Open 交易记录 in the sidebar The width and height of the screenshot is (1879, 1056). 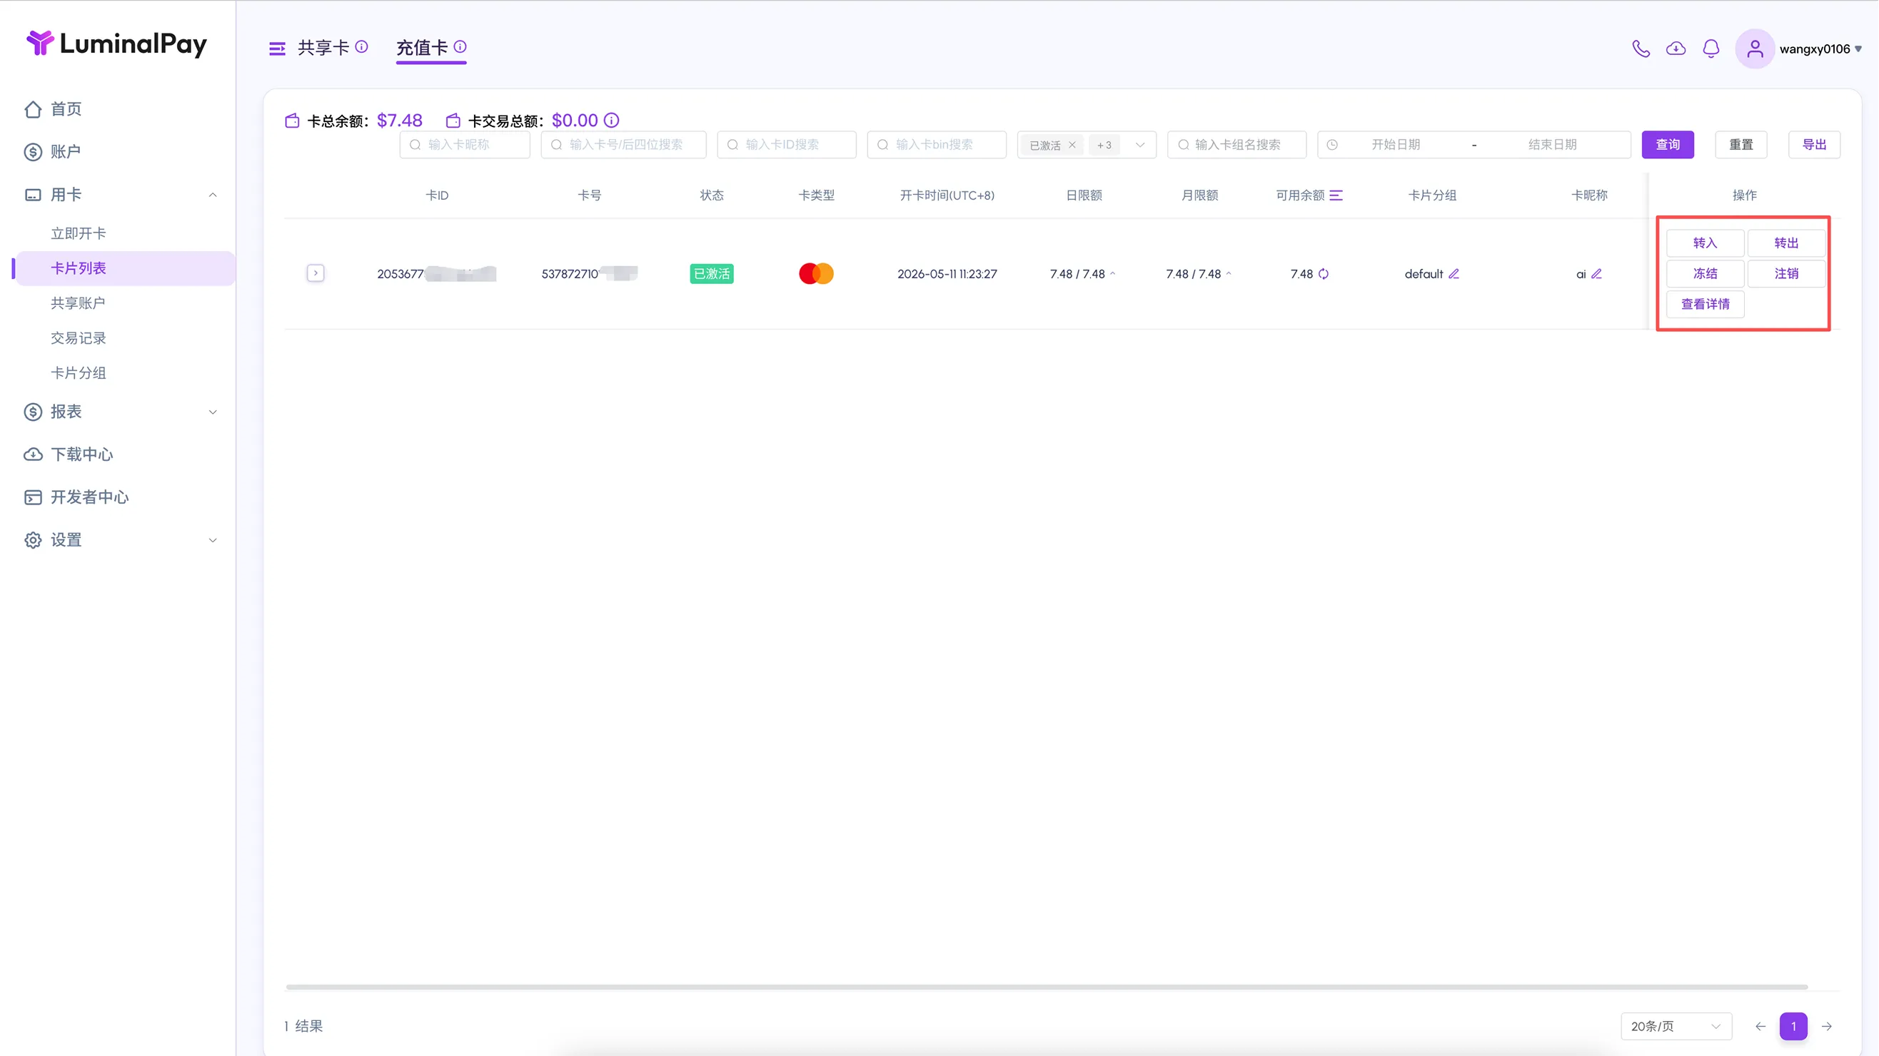pos(78,338)
